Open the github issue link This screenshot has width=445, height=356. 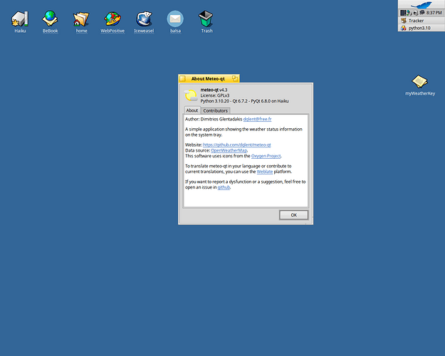224,187
